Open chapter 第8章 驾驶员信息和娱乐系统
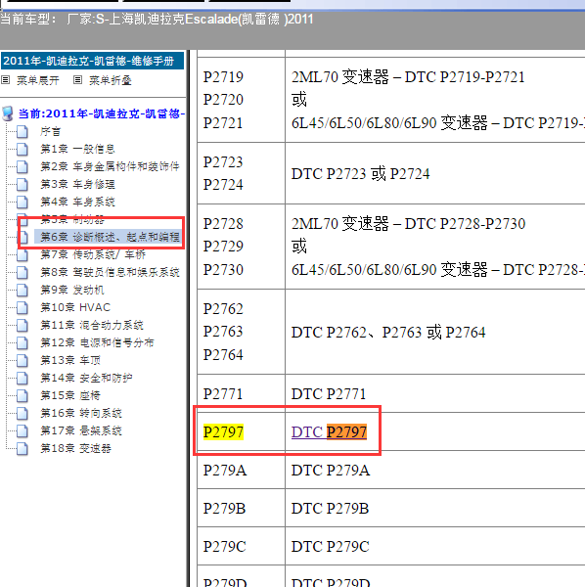This screenshot has height=587, width=585. 110,272
